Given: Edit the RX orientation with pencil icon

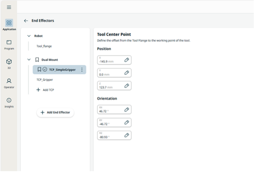Looking at the screenshot, I should (126, 110).
